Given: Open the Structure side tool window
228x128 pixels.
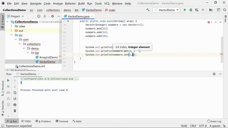Looking at the screenshot, I should point(2,88).
